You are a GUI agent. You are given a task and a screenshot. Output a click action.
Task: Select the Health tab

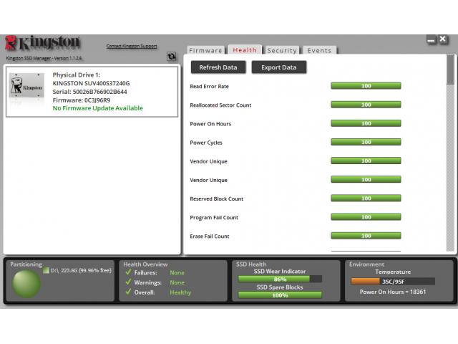point(244,50)
